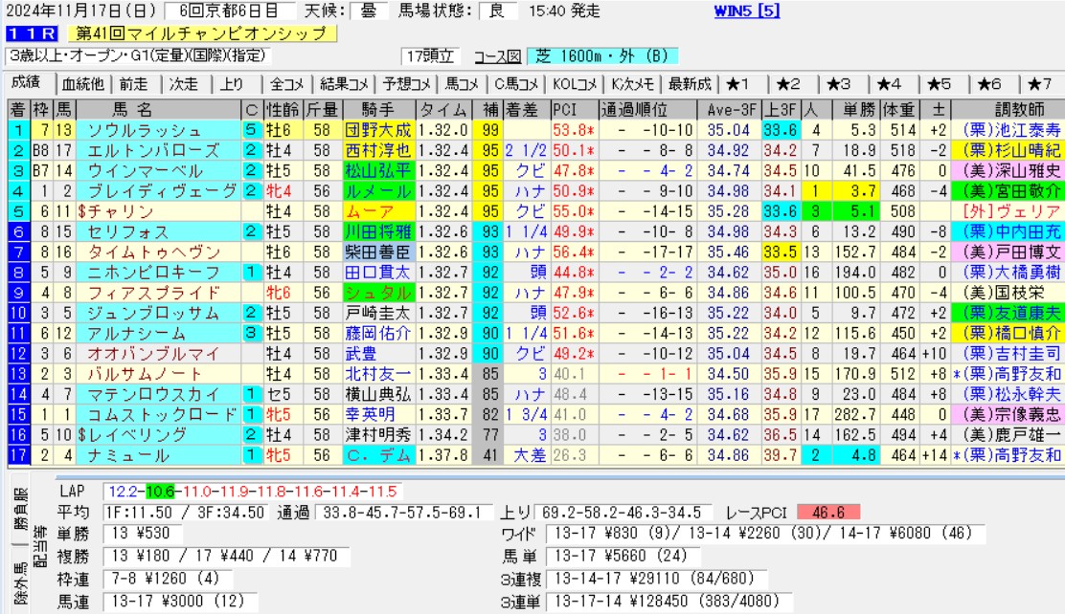
Task: Click finishing position 17 cell
Action: click(17, 455)
